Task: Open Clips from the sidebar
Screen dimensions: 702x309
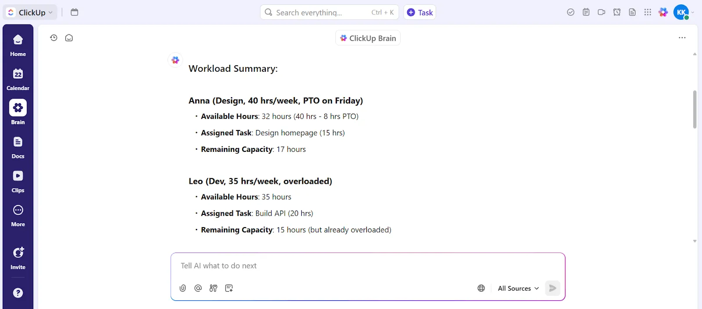Action: click(18, 182)
